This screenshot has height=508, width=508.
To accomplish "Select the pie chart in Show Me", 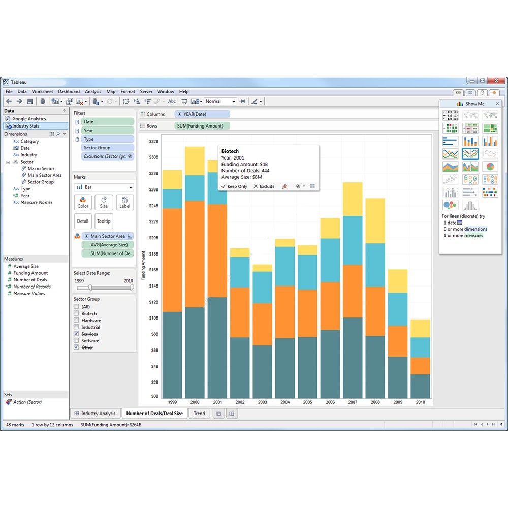I will click(490, 167).
